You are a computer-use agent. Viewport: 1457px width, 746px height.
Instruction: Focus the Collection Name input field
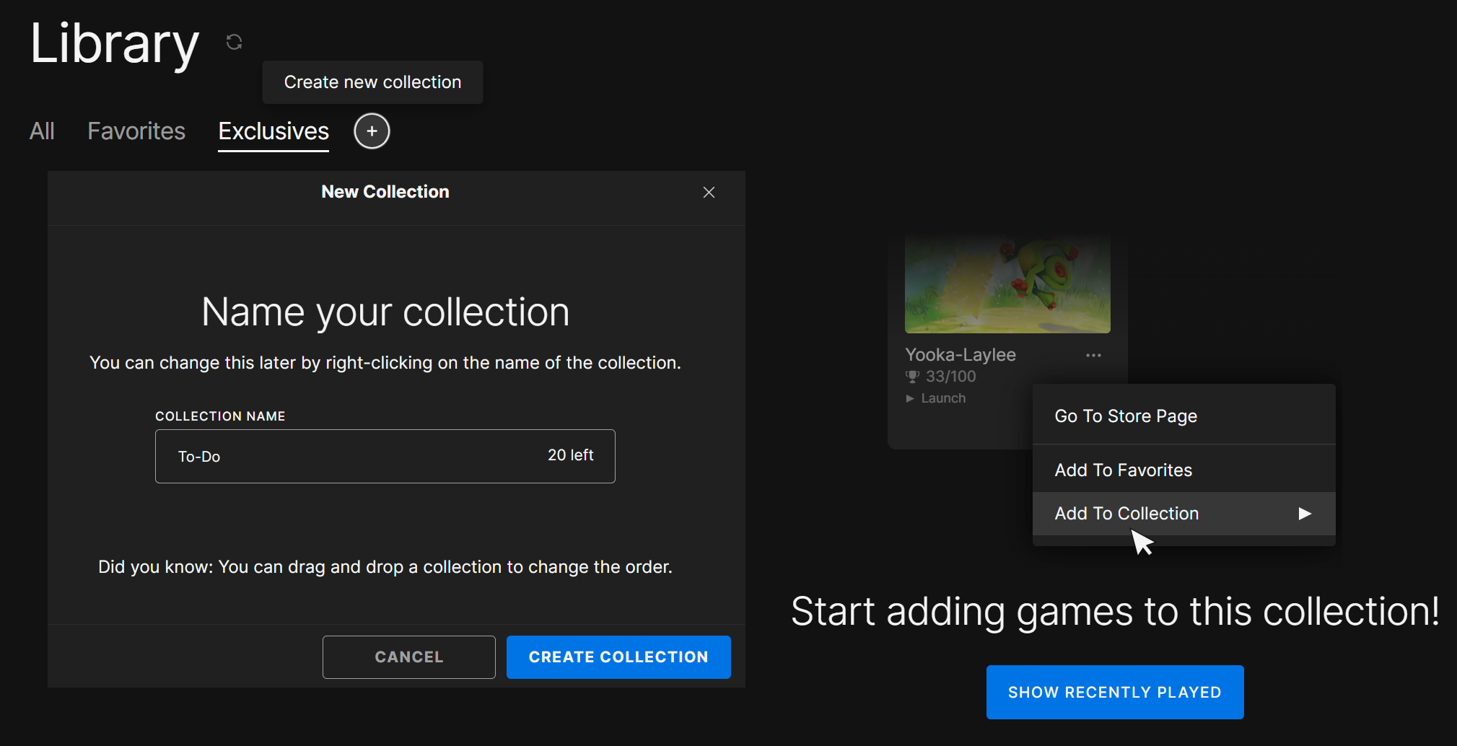[385, 457]
